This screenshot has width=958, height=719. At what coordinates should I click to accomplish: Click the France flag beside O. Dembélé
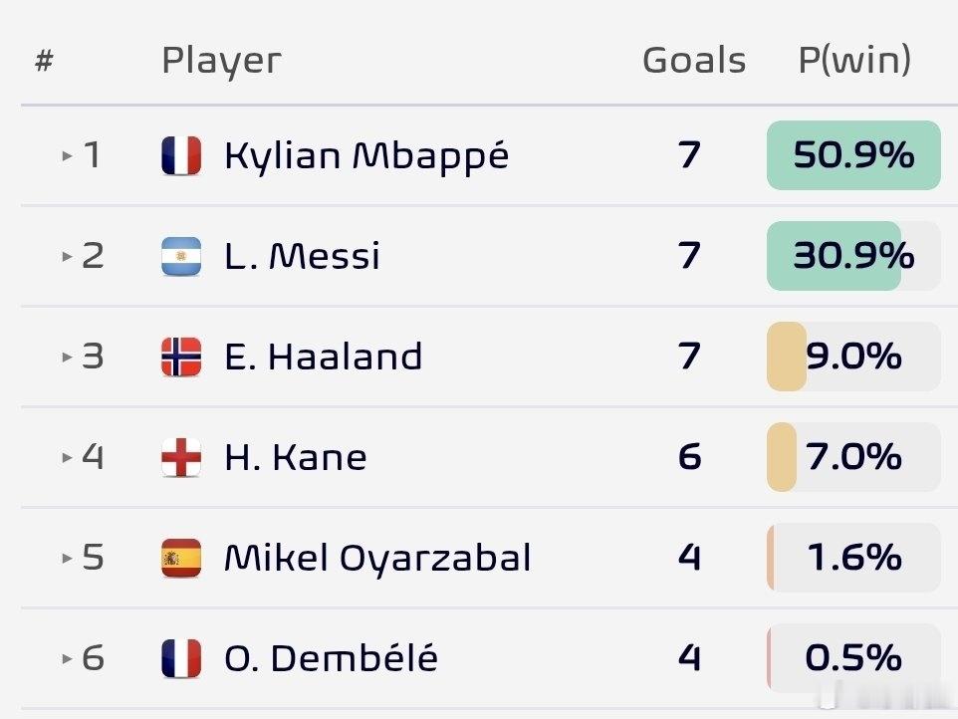click(181, 658)
